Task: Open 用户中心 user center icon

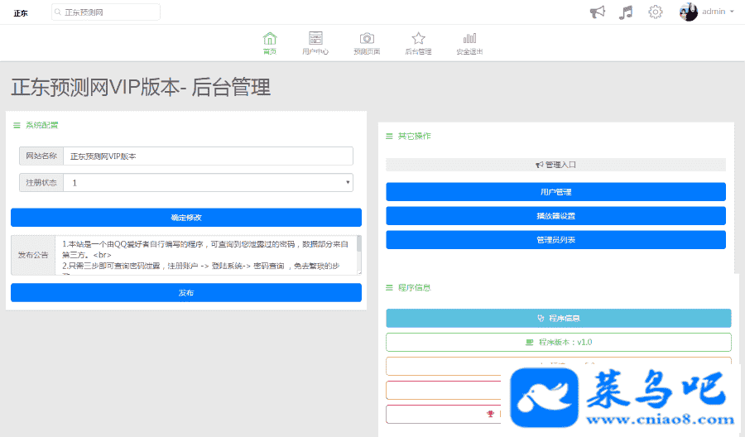Action: point(315,38)
